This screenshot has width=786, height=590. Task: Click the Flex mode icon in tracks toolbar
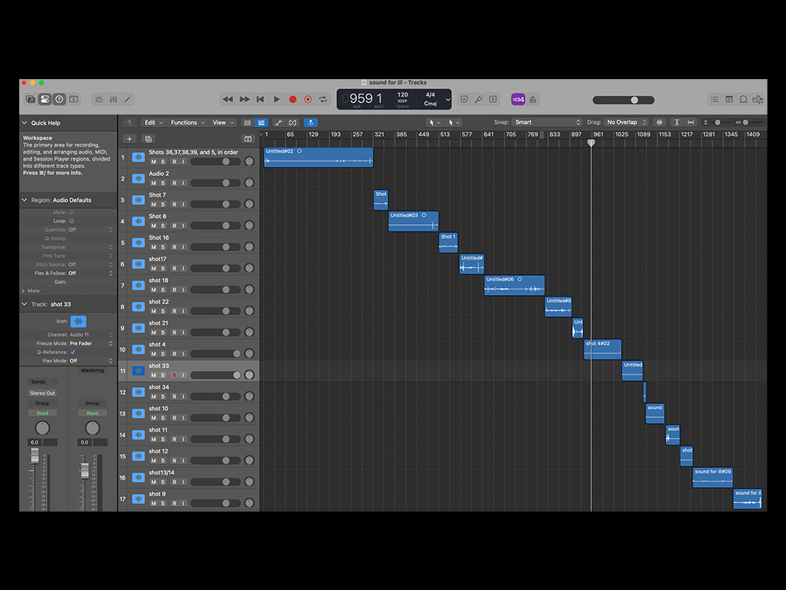pos(292,122)
